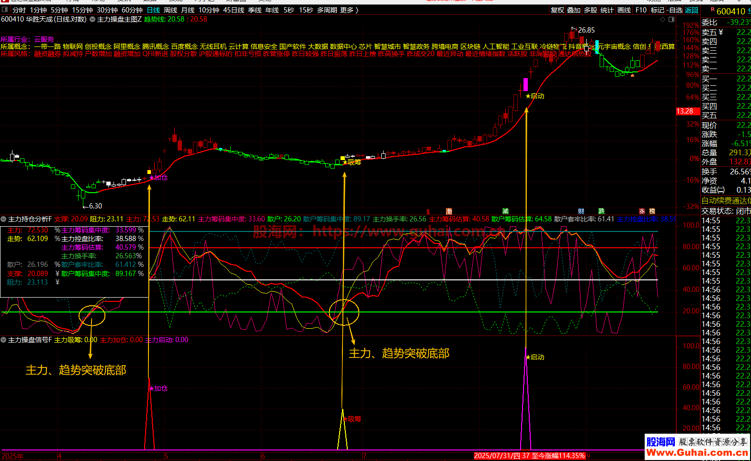The height and width of the screenshot is (461, 751).
Task: Click the 吸筹 signal marker on main chart
Action: click(x=352, y=162)
